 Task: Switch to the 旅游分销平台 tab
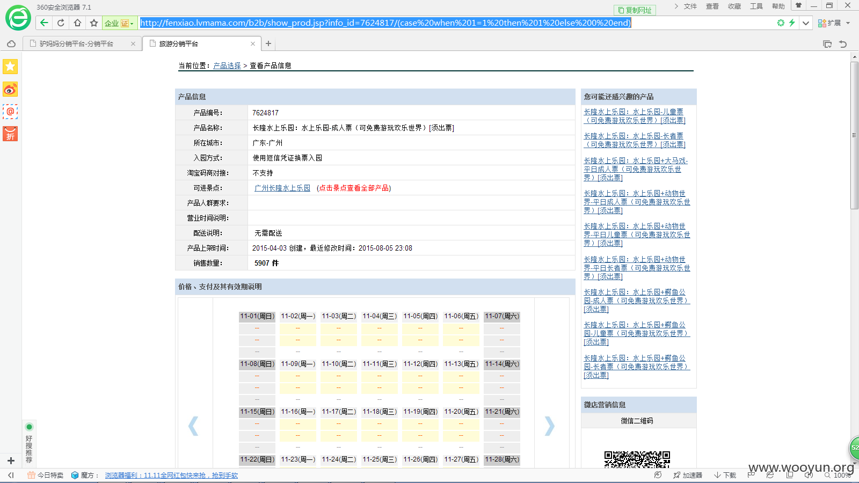point(202,44)
